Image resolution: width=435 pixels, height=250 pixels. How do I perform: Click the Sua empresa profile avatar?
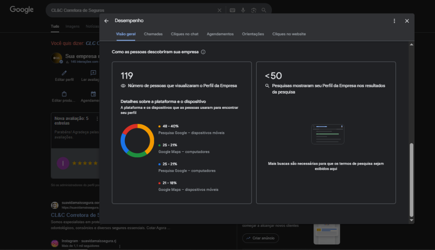pos(56,58)
